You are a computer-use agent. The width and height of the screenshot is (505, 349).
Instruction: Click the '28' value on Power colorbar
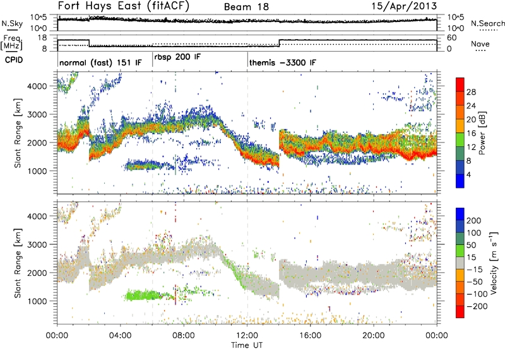click(x=471, y=92)
